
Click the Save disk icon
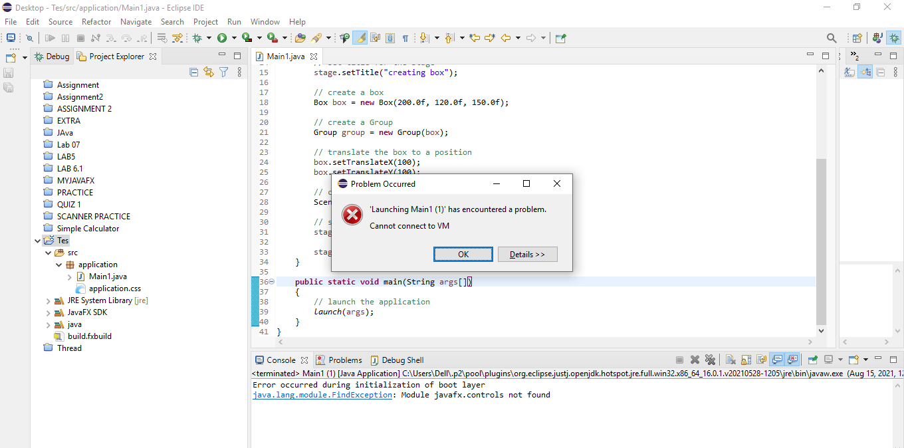click(x=8, y=72)
